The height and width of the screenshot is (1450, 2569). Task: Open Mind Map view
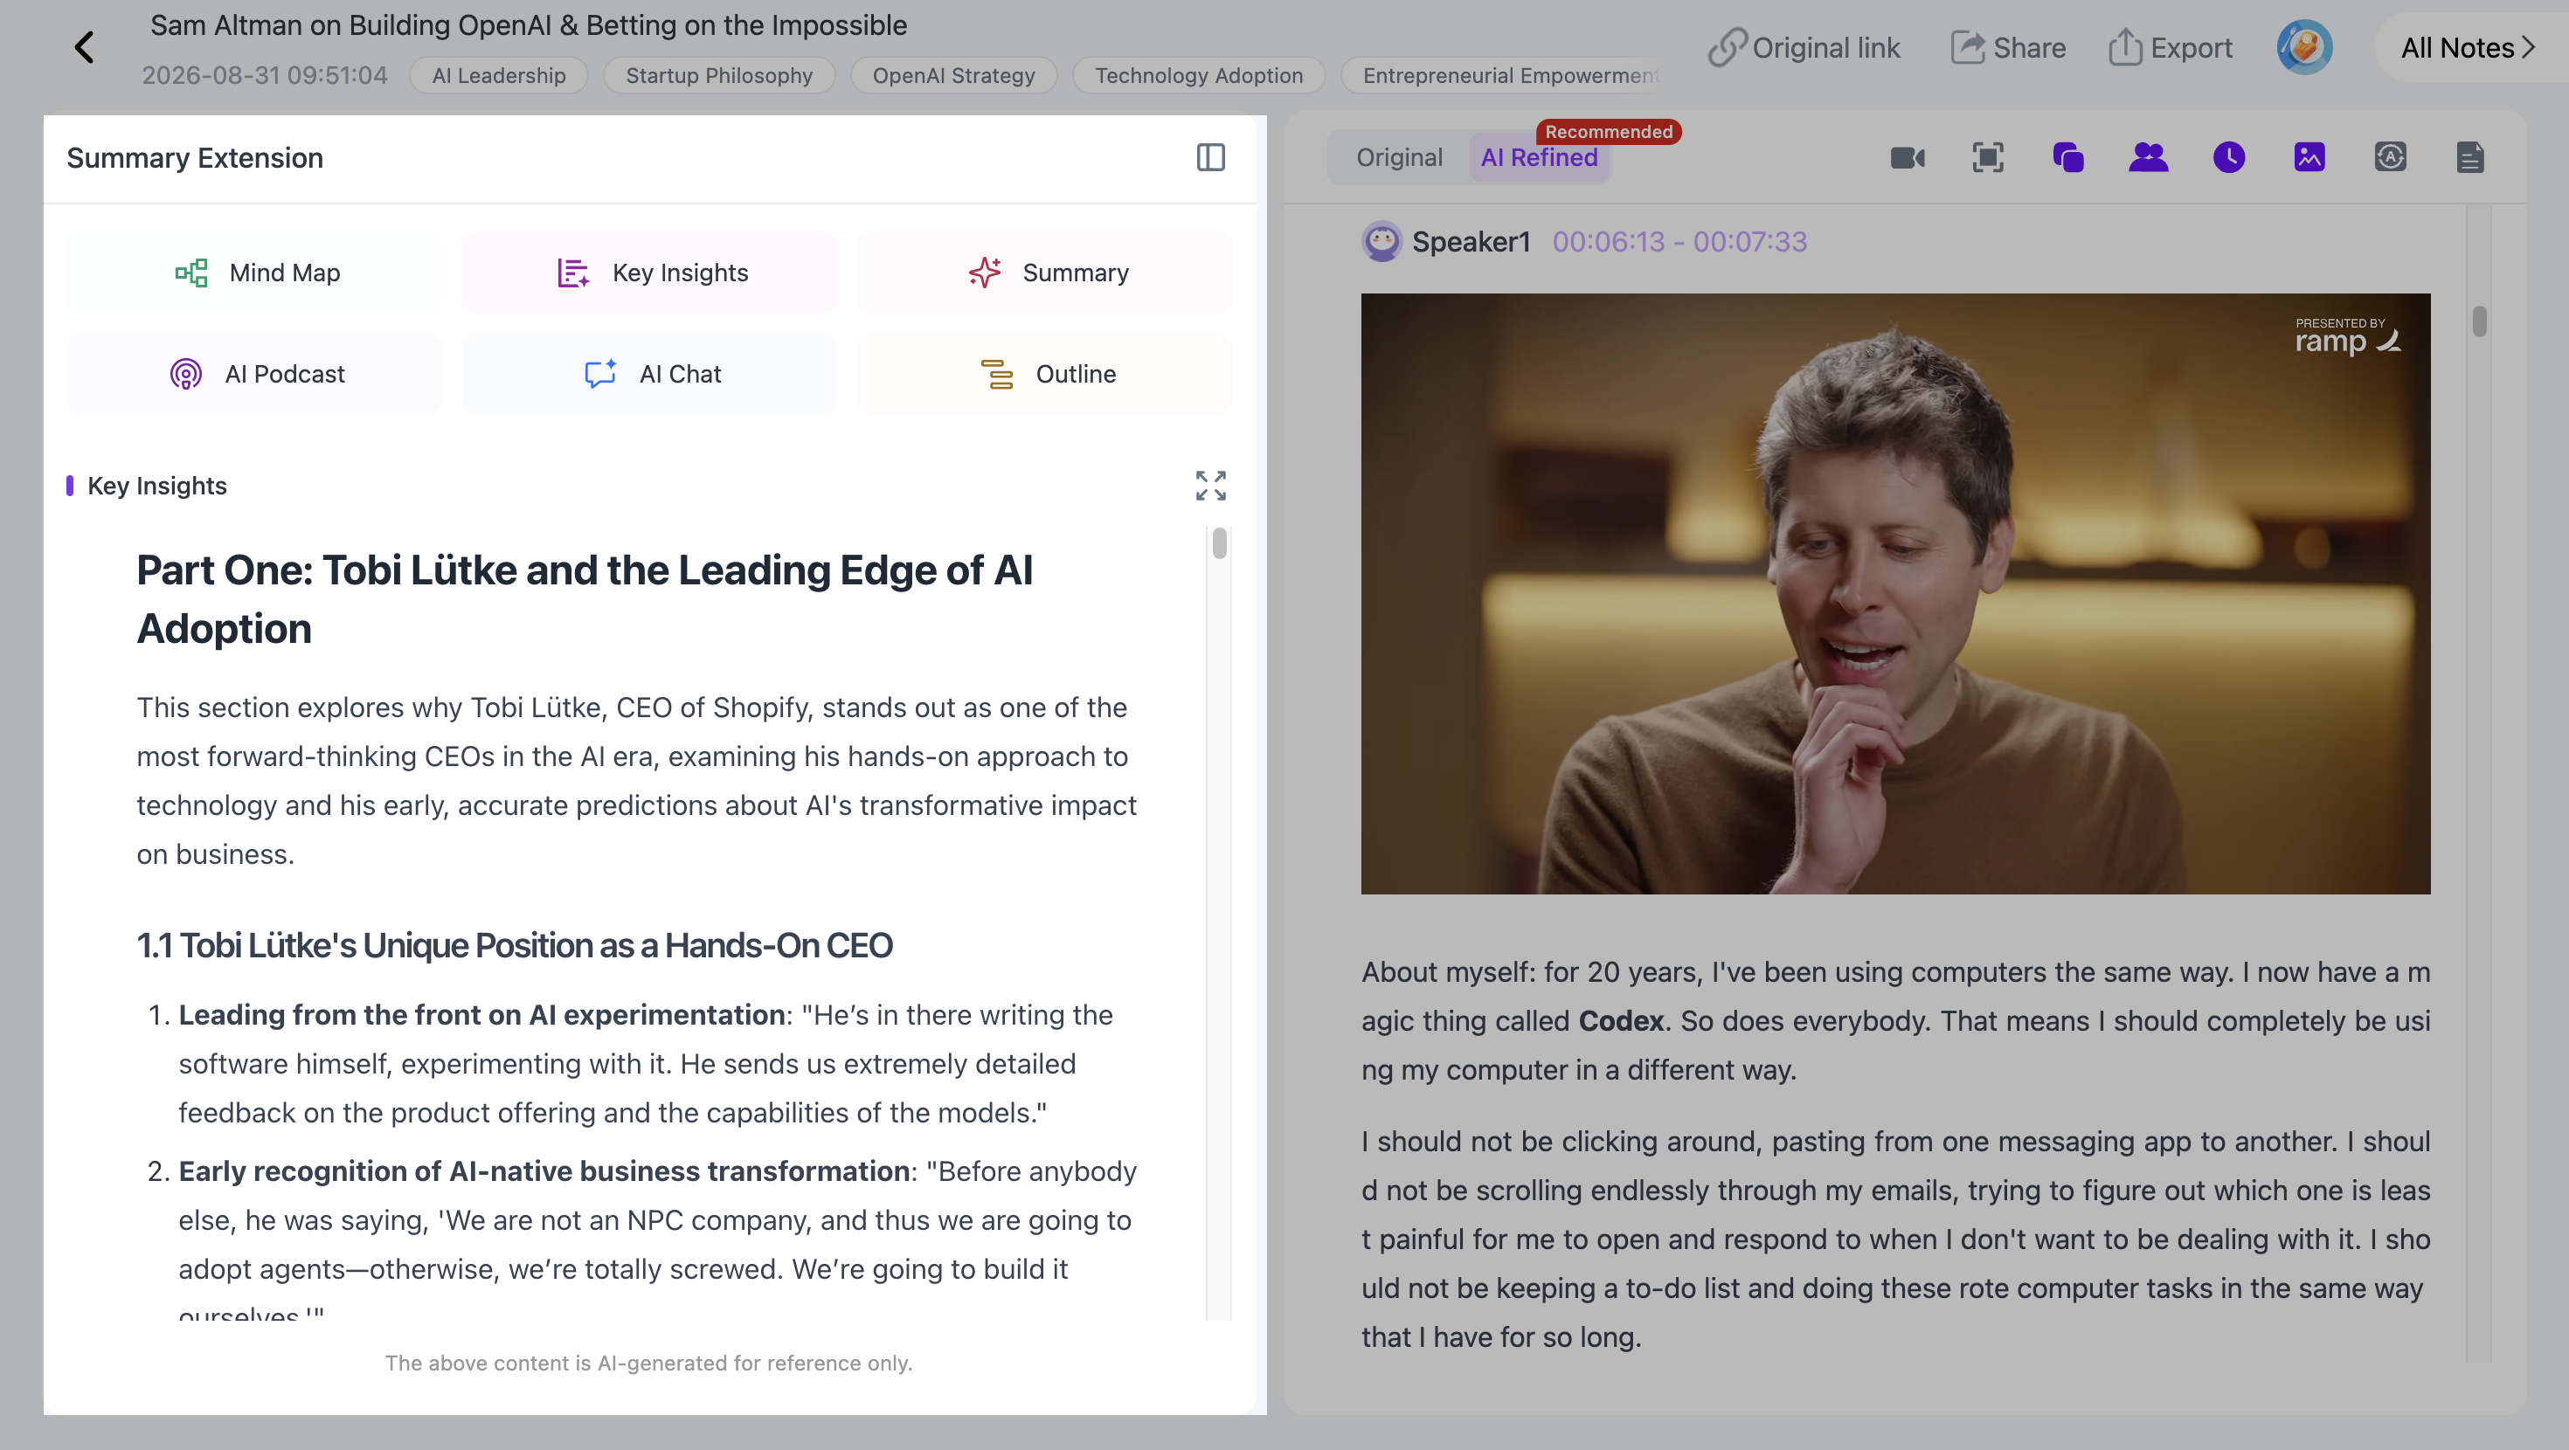pos(253,273)
